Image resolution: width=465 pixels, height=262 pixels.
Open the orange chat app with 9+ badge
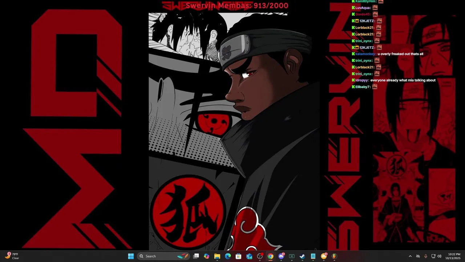point(324,256)
